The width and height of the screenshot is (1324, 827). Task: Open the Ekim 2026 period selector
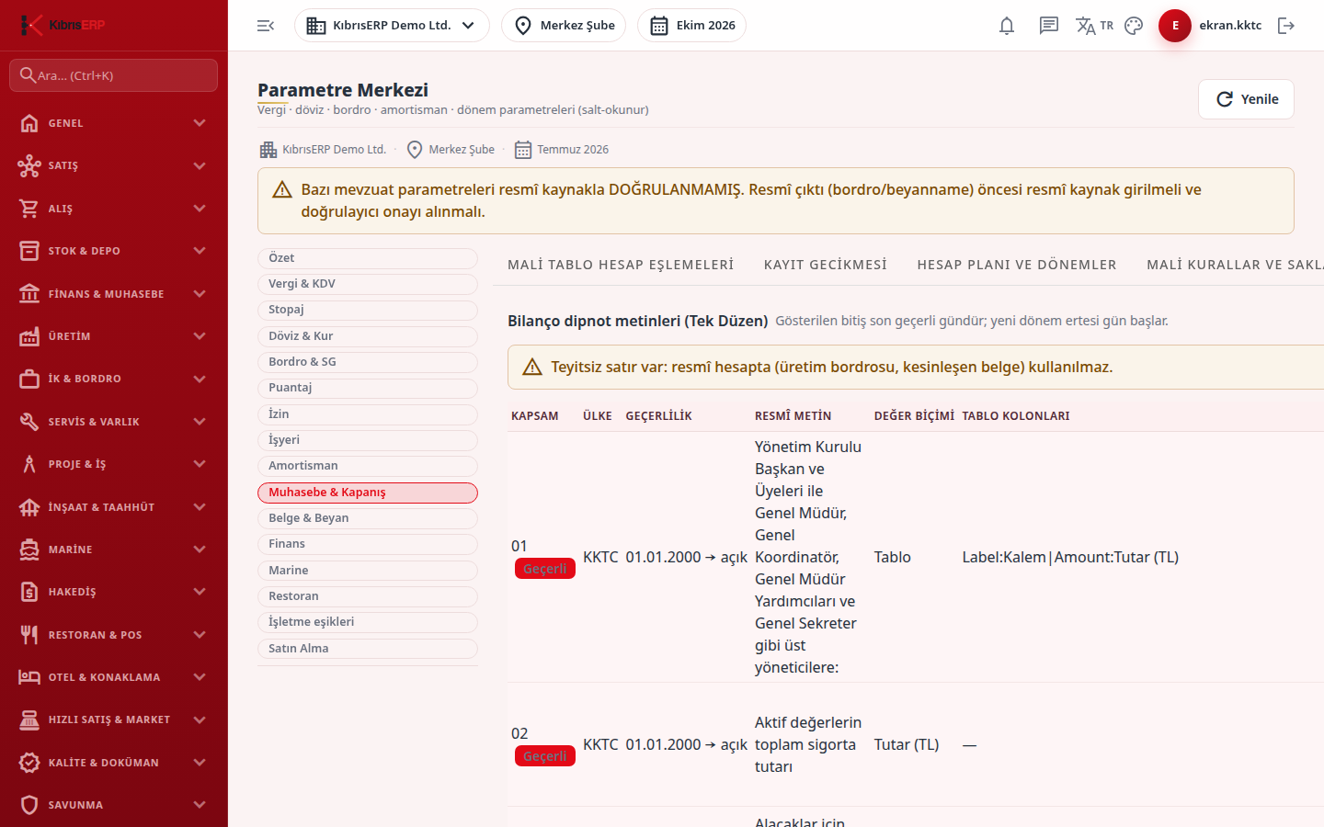[x=691, y=26]
